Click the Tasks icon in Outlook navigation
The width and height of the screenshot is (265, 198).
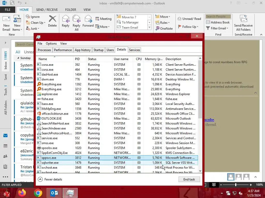coord(5,167)
